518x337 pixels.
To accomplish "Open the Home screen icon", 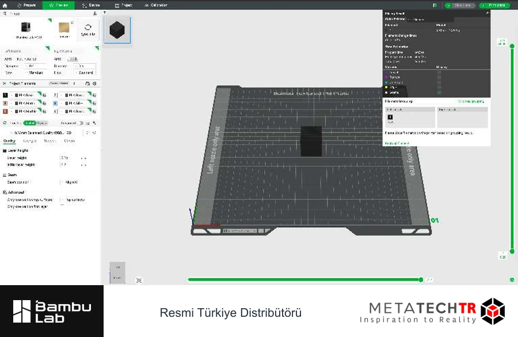I will coord(5,5).
